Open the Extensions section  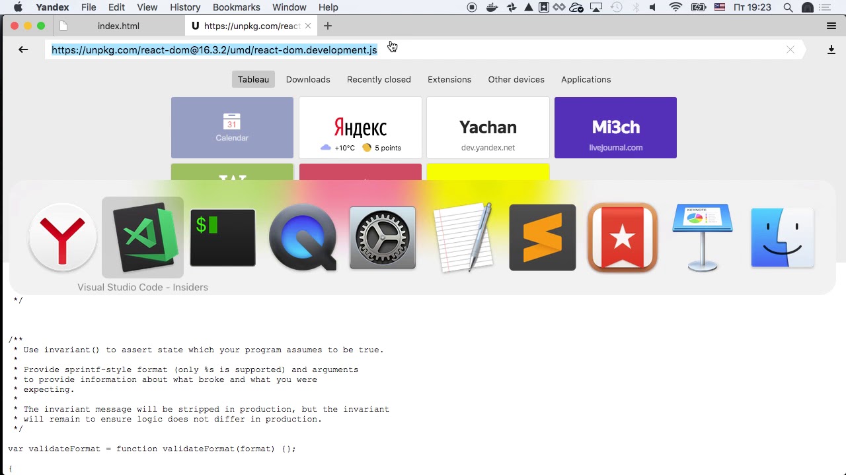click(x=449, y=79)
